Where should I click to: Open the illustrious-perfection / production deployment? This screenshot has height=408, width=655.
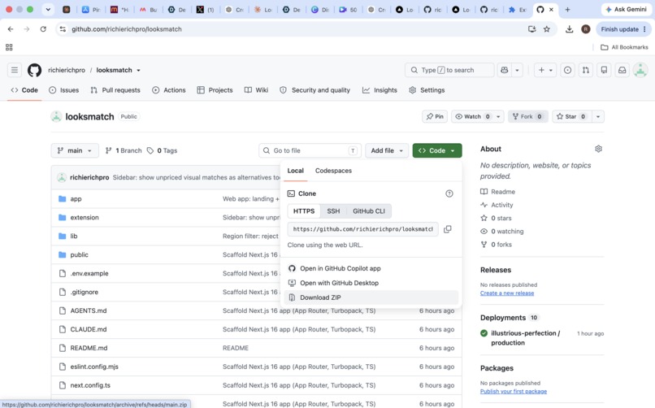[525, 338]
